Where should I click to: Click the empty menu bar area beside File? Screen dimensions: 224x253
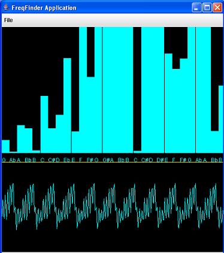[118, 20]
